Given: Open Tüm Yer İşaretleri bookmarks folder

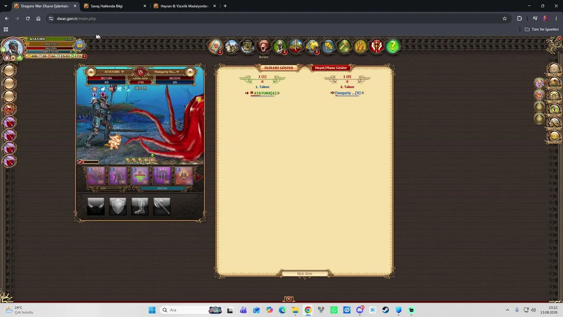Looking at the screenshot, I should (x=542, y=29).
